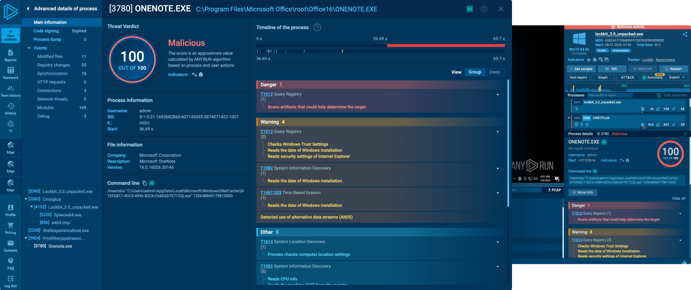Select [5220] Splwow64.exe in process tree
Screen dimensions: 691x290
tap(61, 215)
